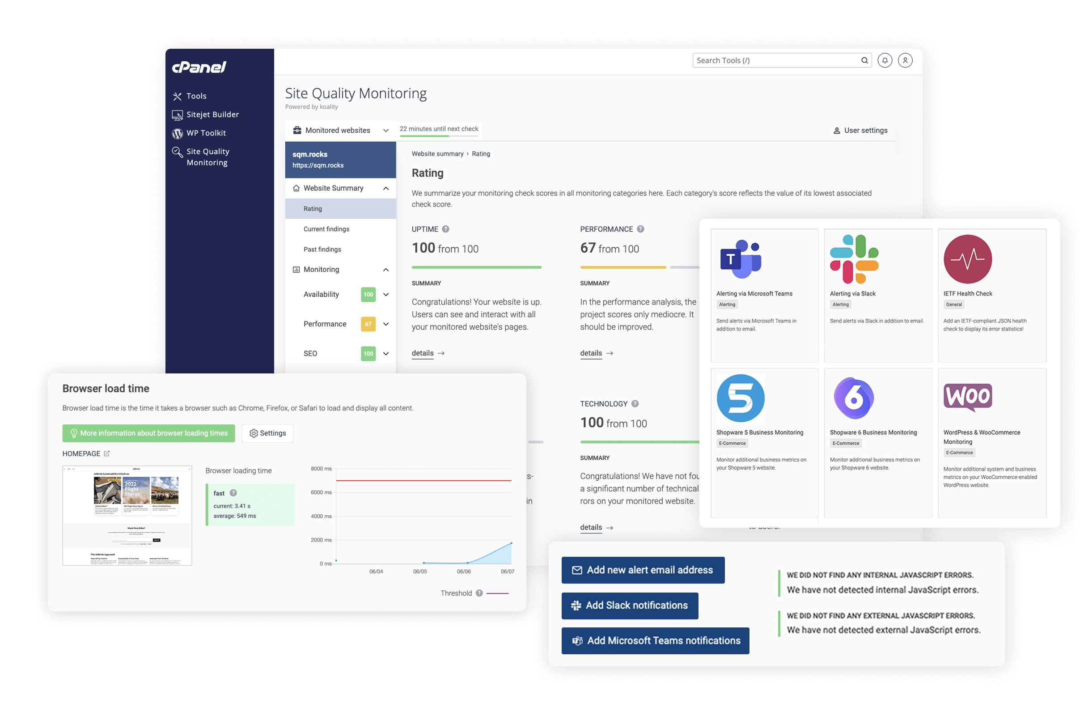Open User settings

pos(860,130)
